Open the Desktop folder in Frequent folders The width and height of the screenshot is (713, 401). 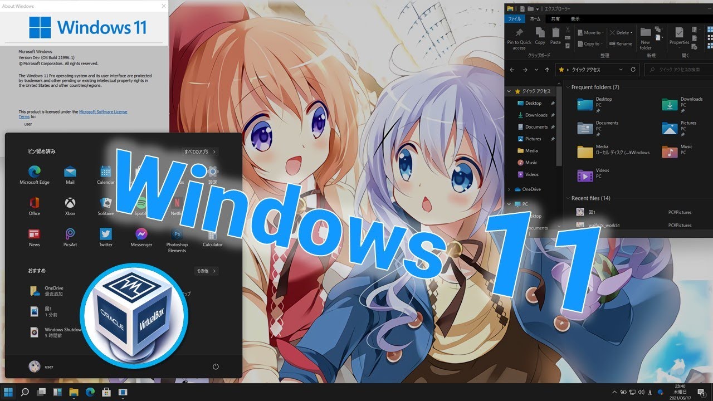[595, 105]
